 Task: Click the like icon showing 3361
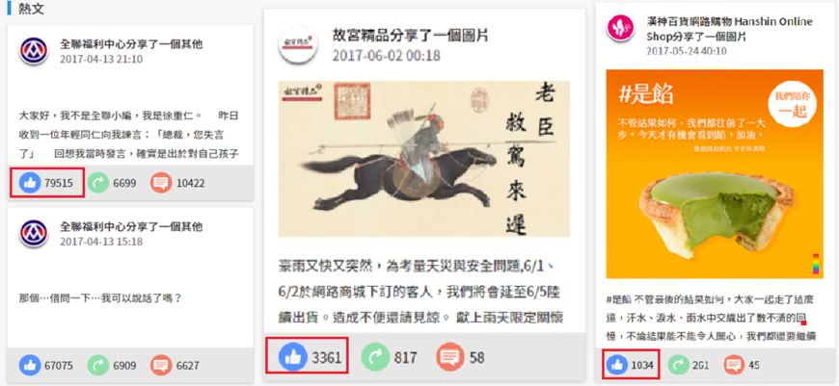(x=293, y=356)
